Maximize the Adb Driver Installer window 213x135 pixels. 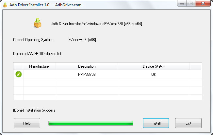tap(191, 3)
